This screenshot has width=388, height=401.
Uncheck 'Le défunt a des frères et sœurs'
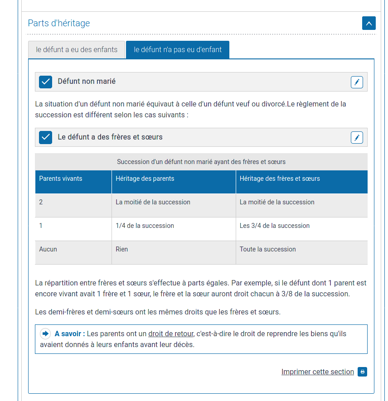46,137
